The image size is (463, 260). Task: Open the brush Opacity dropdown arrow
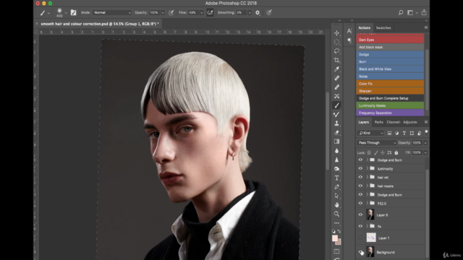(162, 13)
